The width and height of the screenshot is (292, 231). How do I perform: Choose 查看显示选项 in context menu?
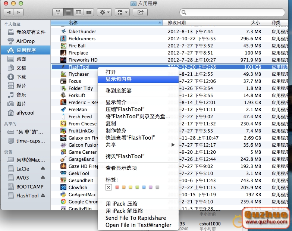[x=138, y=168]
